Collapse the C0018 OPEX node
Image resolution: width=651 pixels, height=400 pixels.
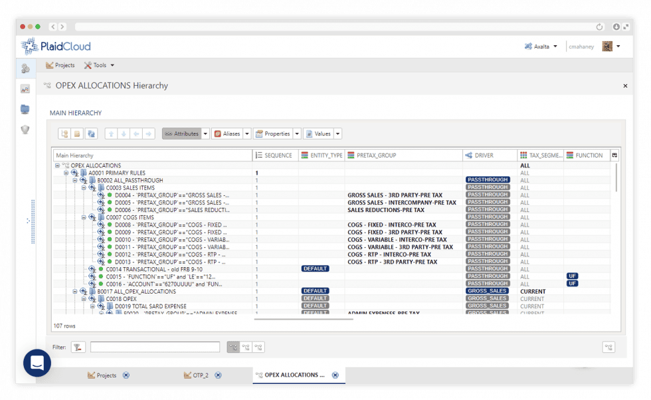point(84,298)
